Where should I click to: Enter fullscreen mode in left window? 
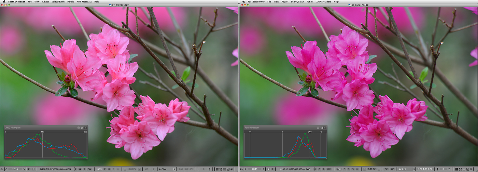click(x=221, y=169)
